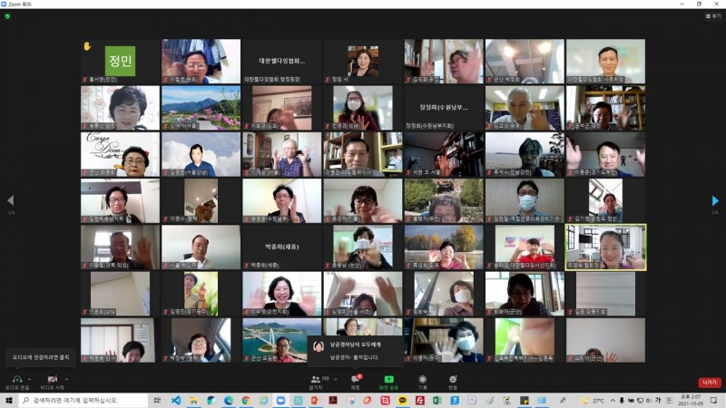Click the red Leave meeting button
Image resolution: width=726 pixels, height=408 pixels.
click(709, 383)
